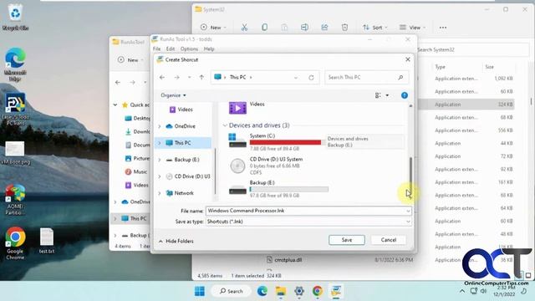Viewport: 535px width, 301px height.
Task: Click Copy icon in System32 toolbar
Action: point(264,28)
